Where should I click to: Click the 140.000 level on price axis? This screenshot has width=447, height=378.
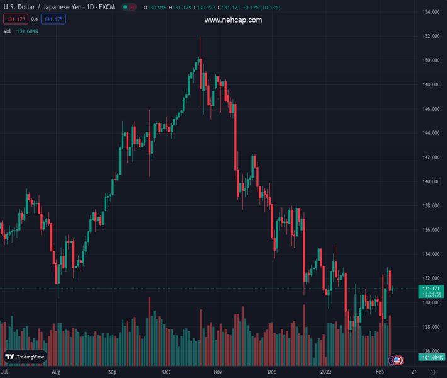pyautogui.click(x=431, y=181)
